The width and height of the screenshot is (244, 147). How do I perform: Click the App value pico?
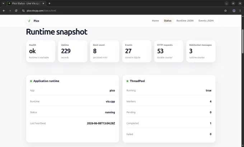[x=112, y=91]
